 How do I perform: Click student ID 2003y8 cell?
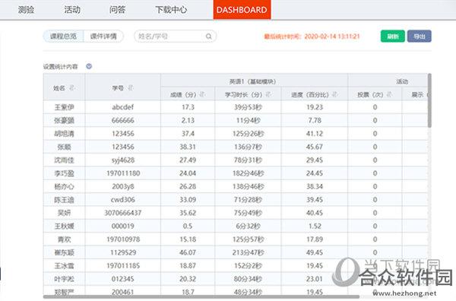(122, 186)
